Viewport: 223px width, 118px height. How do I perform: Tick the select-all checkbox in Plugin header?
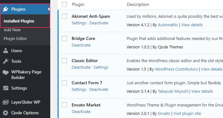tap(64, 4)
